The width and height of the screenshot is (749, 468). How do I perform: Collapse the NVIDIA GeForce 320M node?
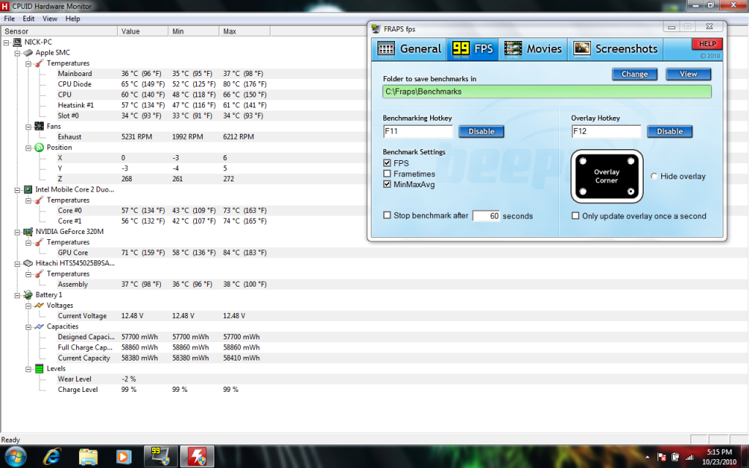click(18, 232)
